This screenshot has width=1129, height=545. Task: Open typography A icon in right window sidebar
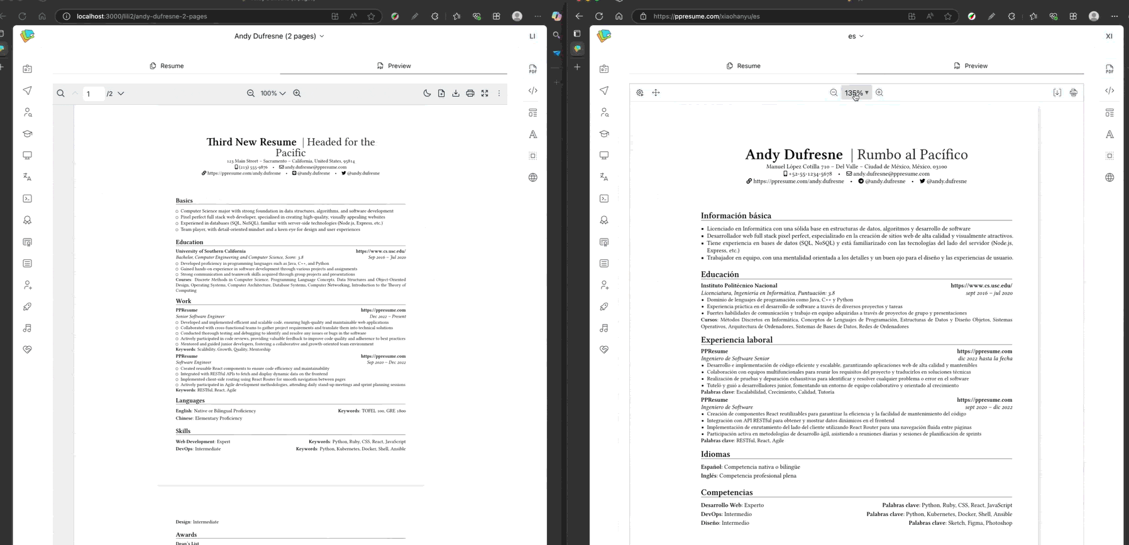[1110, 134]
